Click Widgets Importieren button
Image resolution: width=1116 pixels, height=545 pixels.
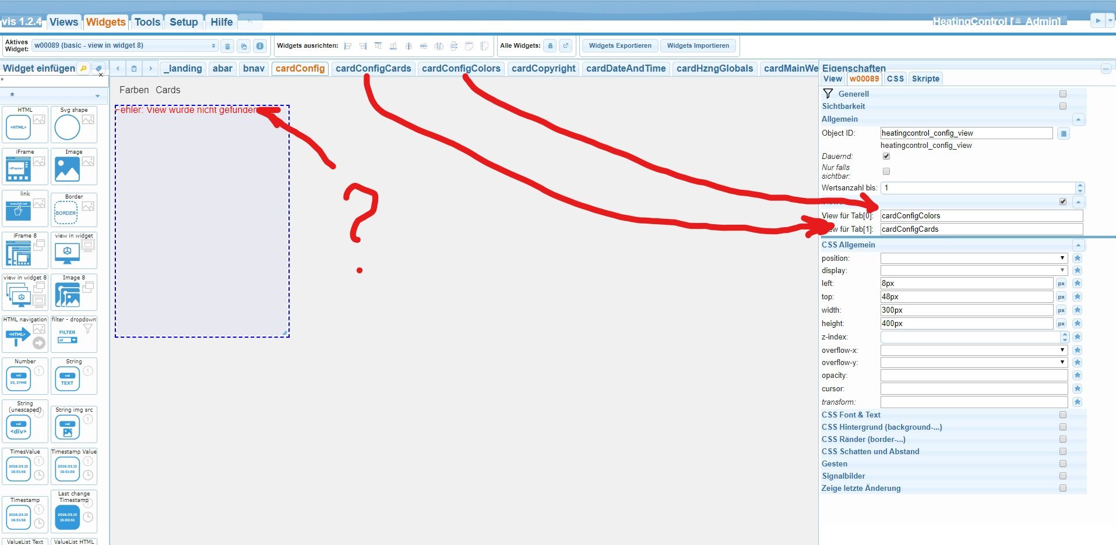coord(698,45)
